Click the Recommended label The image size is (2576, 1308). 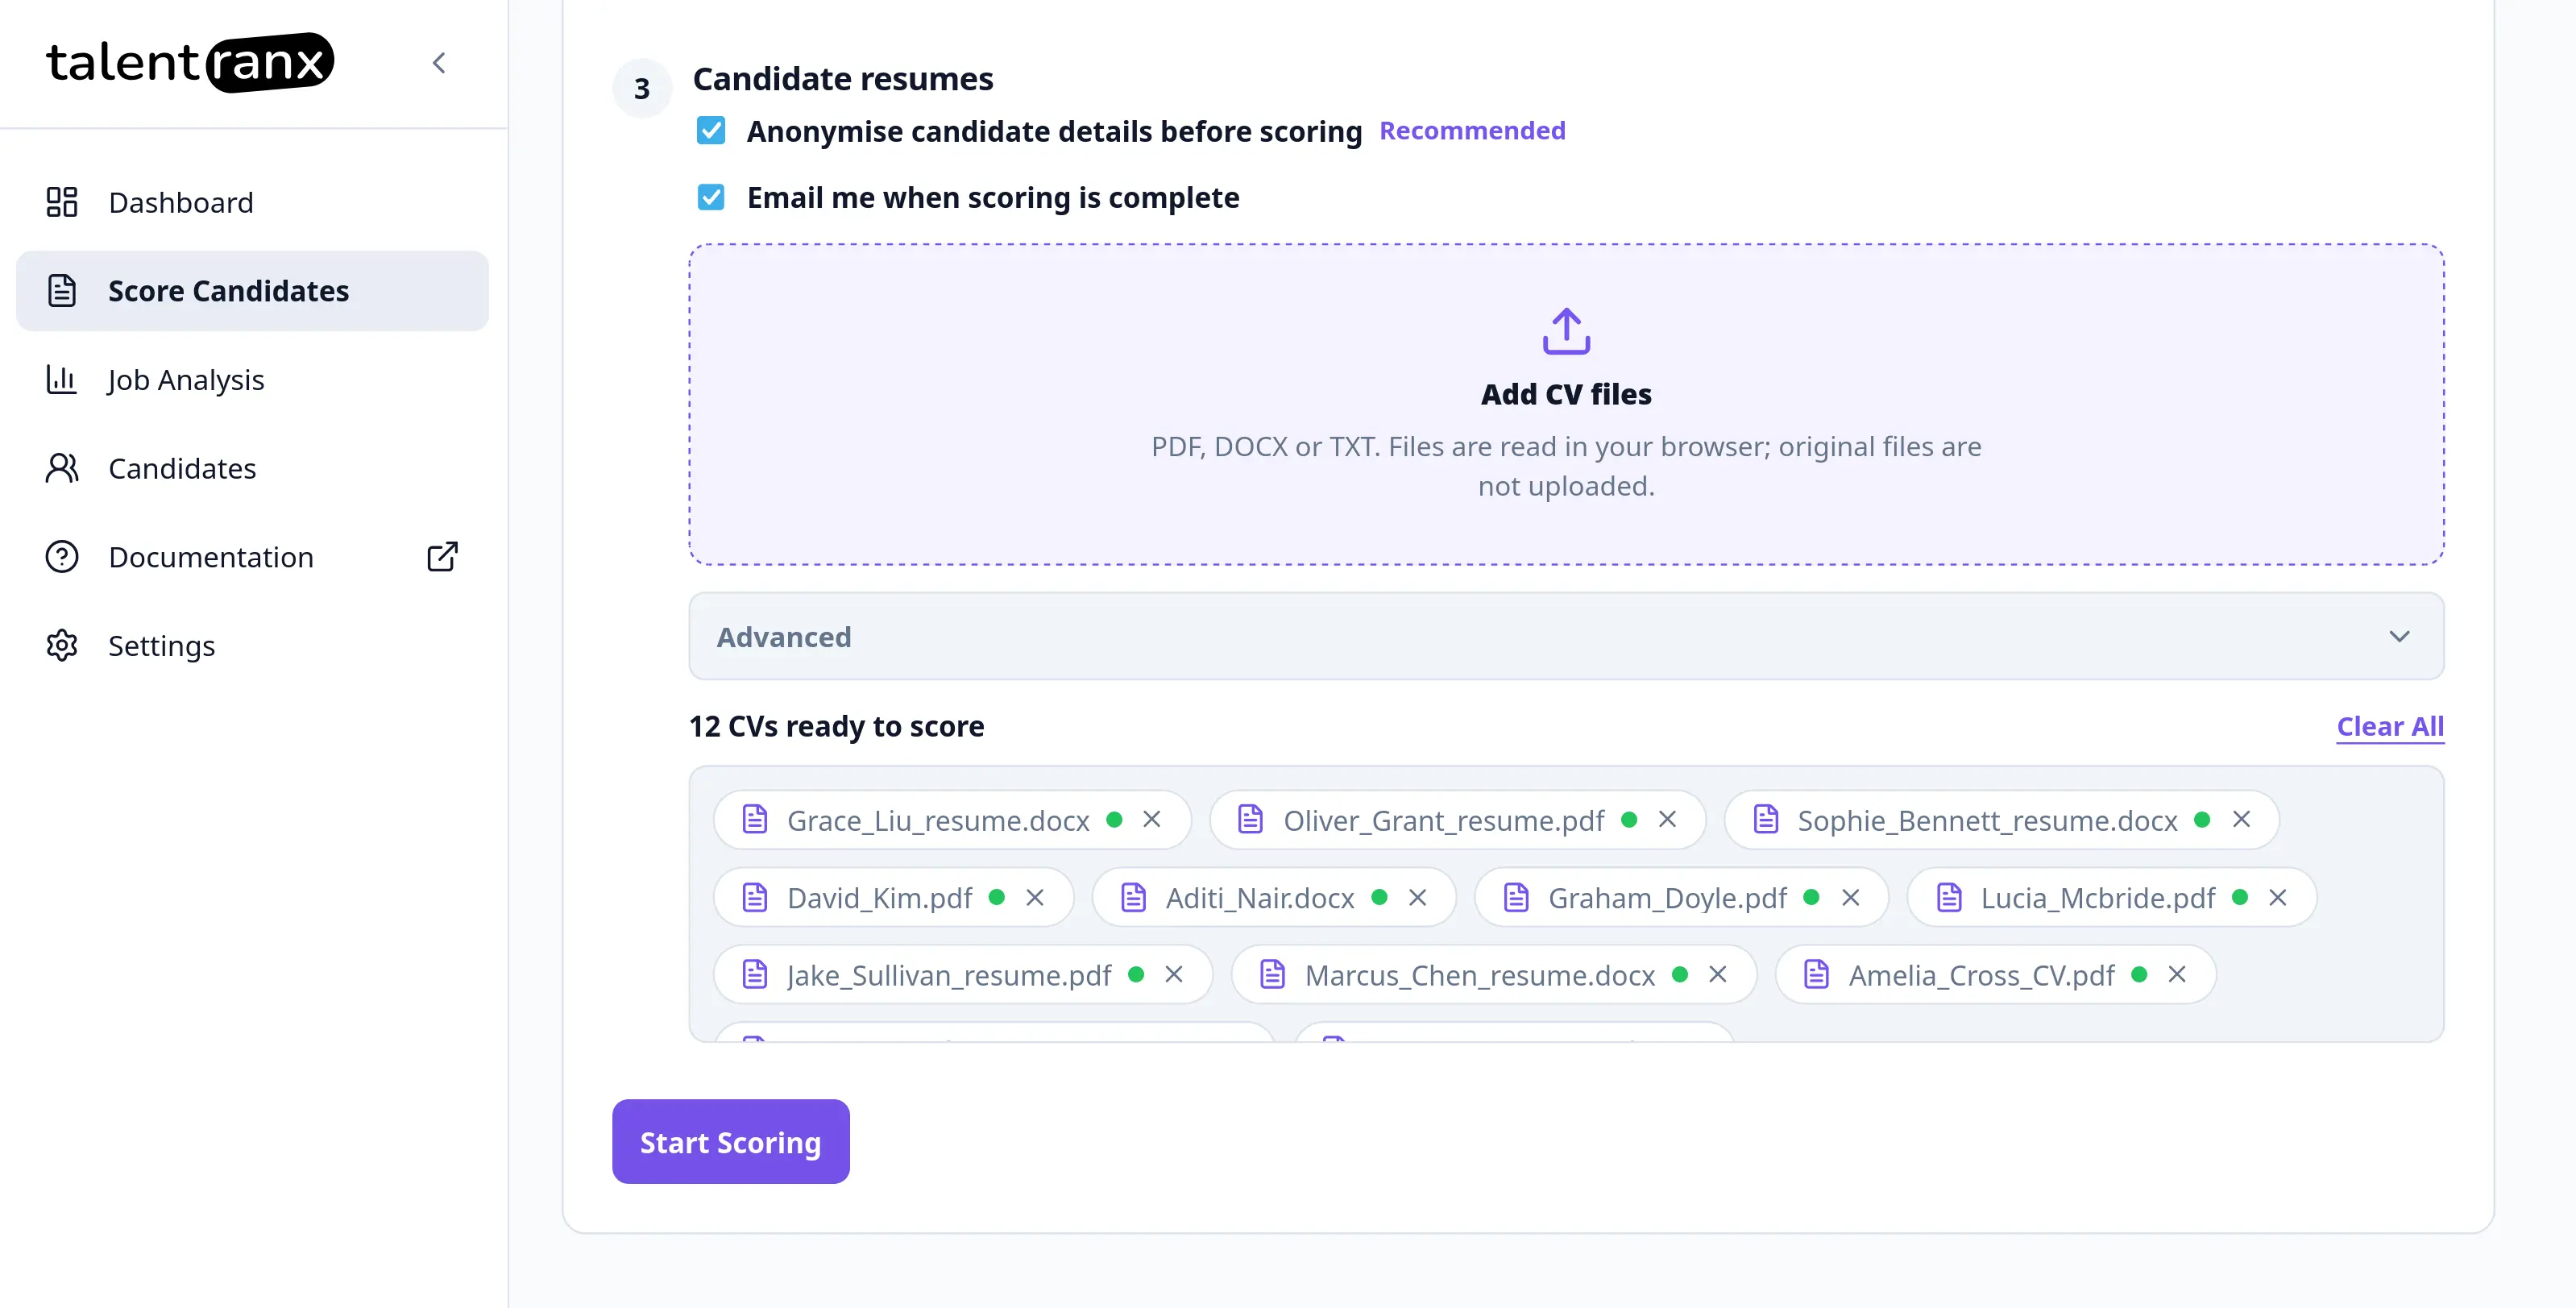1472,131
